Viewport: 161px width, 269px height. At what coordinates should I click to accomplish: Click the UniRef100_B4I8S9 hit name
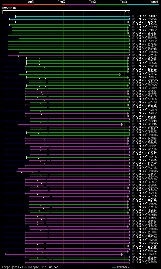coord(144,262)
